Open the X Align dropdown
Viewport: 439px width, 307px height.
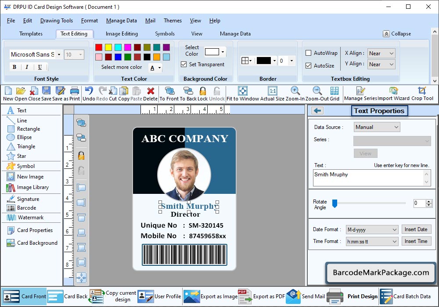[x=381, y=53]
